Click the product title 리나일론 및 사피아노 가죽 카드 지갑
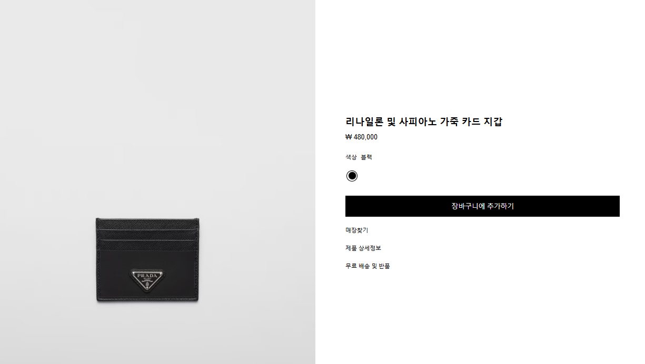The image size is (645, 364). pyautogui.click(x=424, y=122)
